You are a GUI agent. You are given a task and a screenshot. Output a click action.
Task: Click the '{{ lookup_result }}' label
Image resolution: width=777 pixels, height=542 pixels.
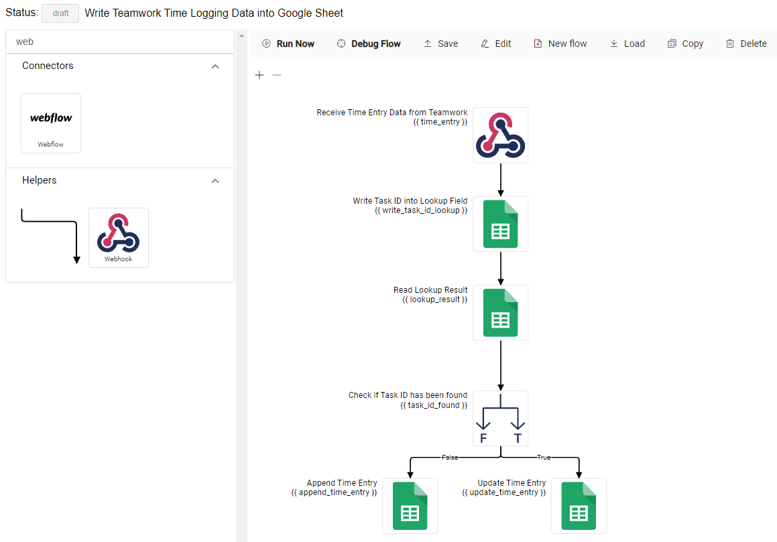[x=434, y=299]
